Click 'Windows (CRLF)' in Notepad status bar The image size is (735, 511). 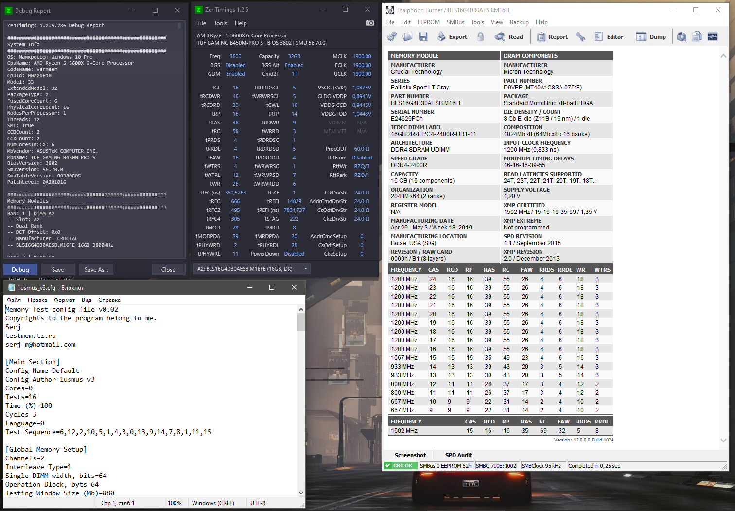pyautogui.click(x=213, y=503)
